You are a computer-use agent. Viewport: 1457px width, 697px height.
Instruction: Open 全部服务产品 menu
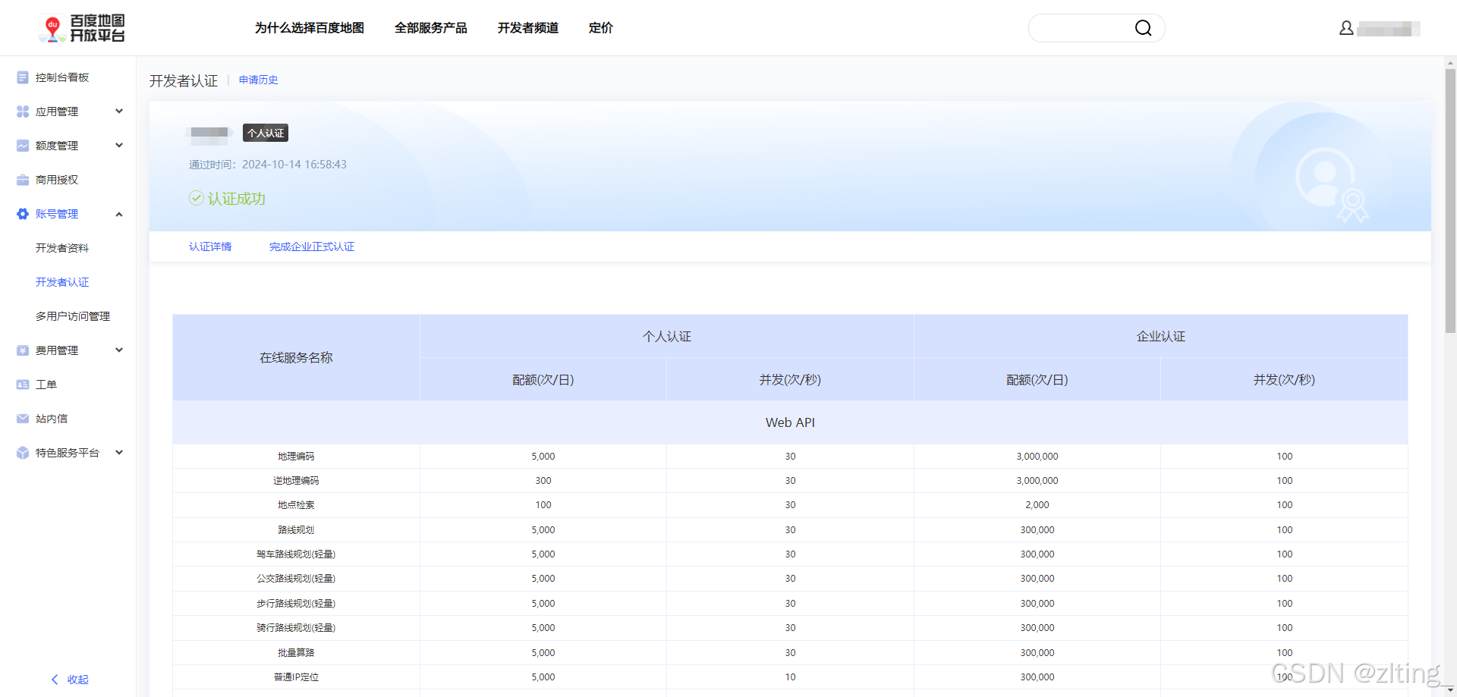431,28
